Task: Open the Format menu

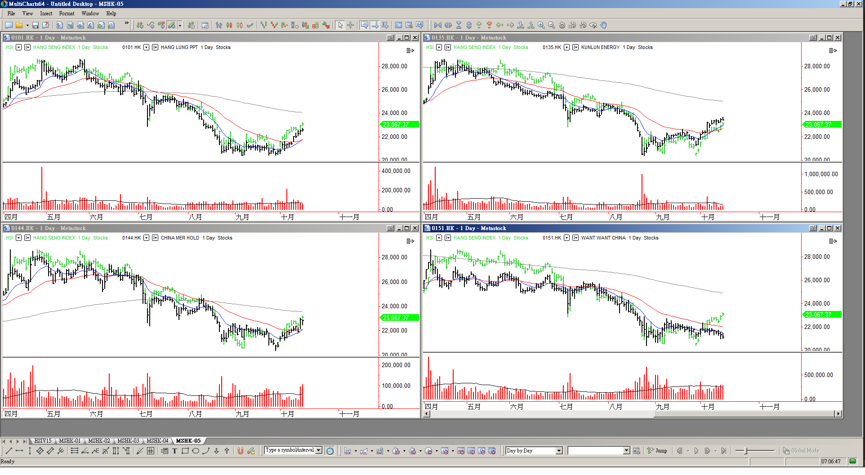Action: pyautogui.click(x=67, y=13)
